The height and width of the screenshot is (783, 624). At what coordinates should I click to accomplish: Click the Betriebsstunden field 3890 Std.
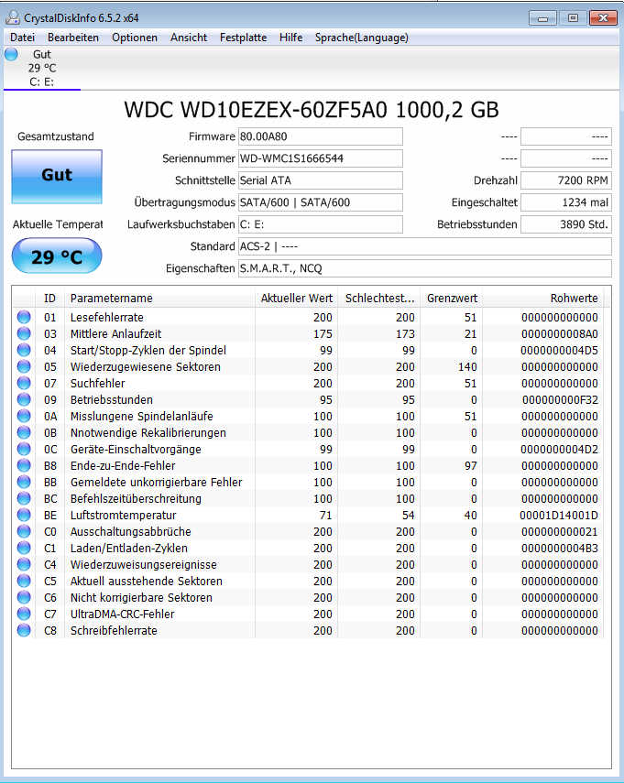566,224
